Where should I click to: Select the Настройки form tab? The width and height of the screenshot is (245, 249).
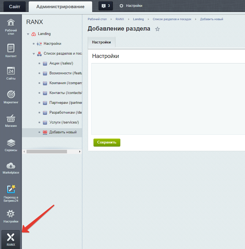coord(101,42)
